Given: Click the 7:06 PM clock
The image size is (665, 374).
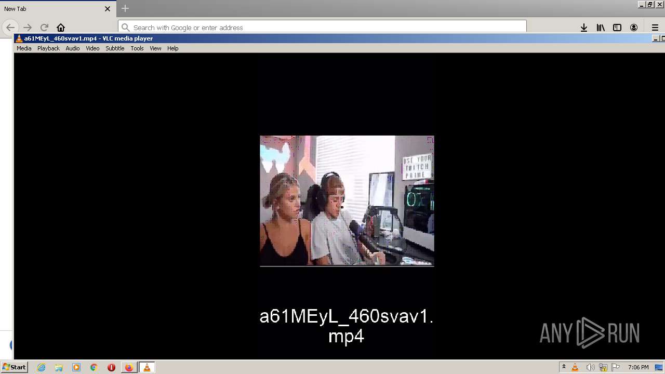Looking at the screenshot, I should 638,367.
